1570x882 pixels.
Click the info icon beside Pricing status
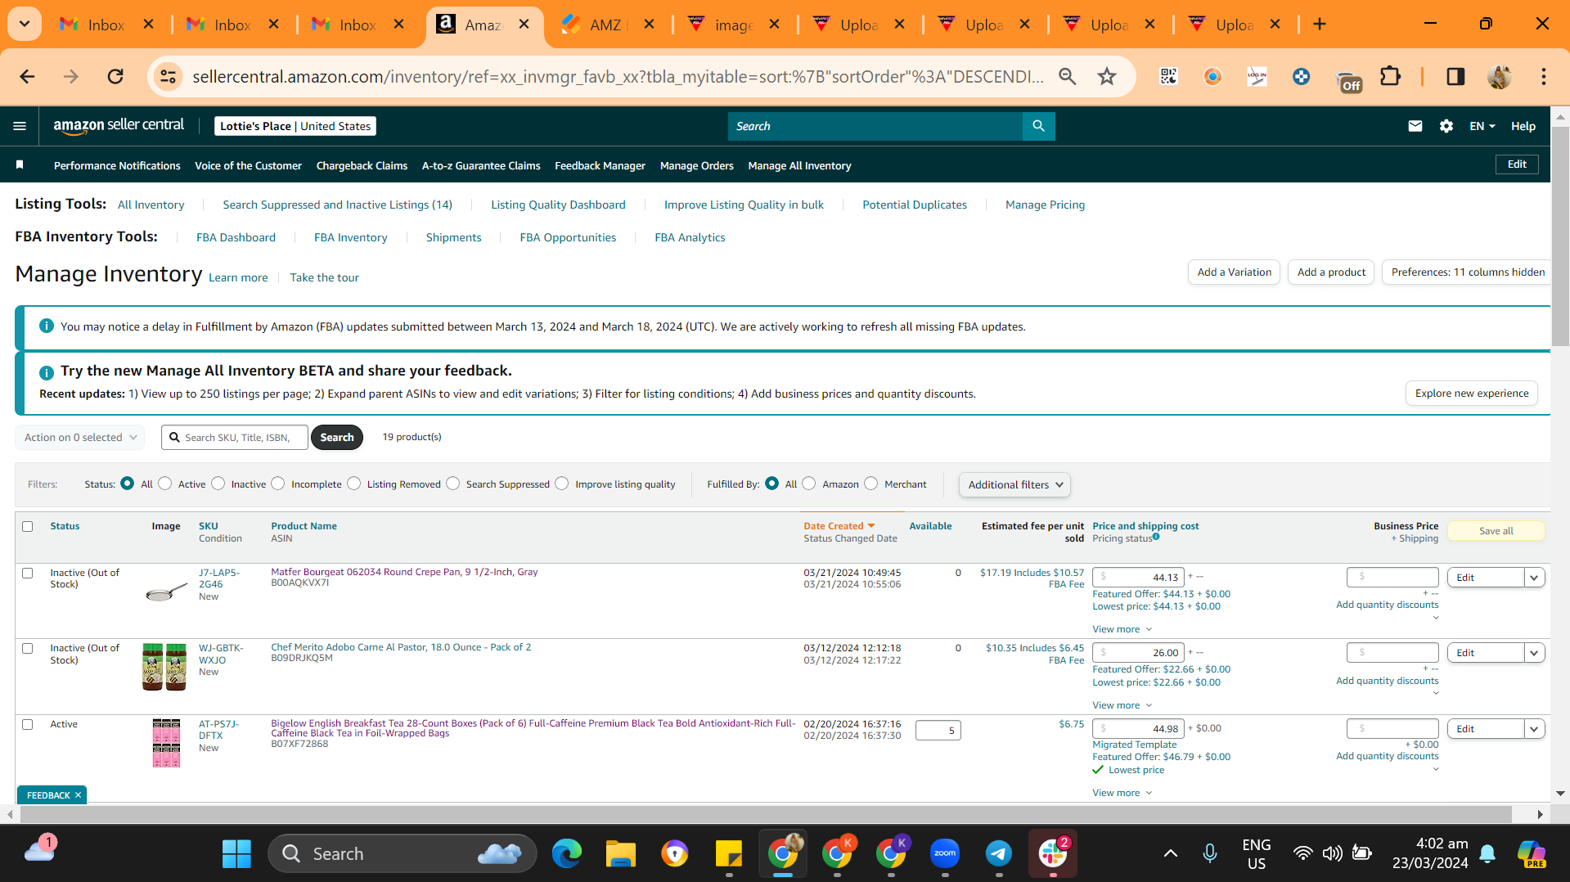click(x=1156, y=537)
